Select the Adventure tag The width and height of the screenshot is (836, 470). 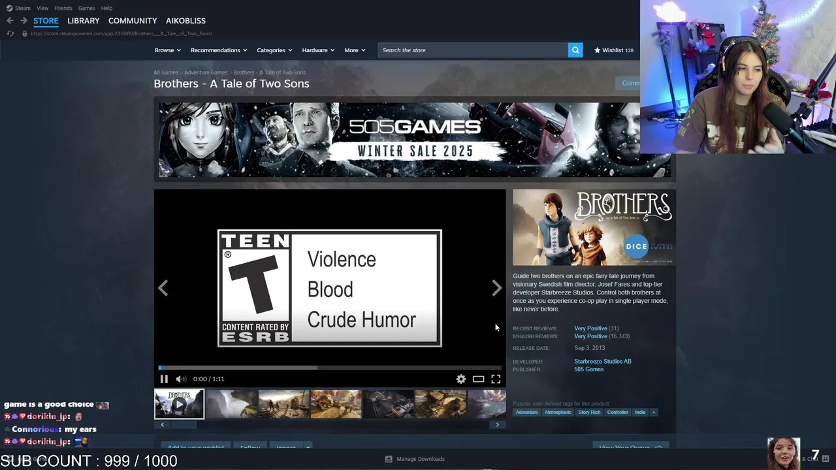pyautogui.click(x=526, y=412)
